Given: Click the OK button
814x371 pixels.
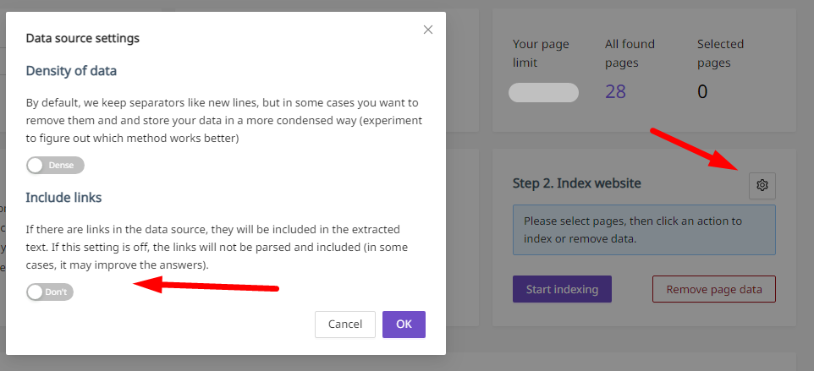Looking at the screenshot, I should (x=404, y=325).
